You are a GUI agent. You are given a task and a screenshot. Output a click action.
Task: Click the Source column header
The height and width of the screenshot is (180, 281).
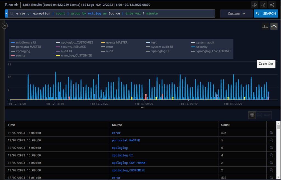(x=117, y=125)
